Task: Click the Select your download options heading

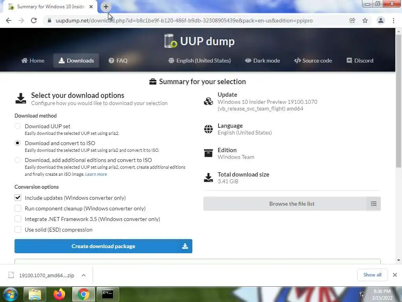Action: 77,95
